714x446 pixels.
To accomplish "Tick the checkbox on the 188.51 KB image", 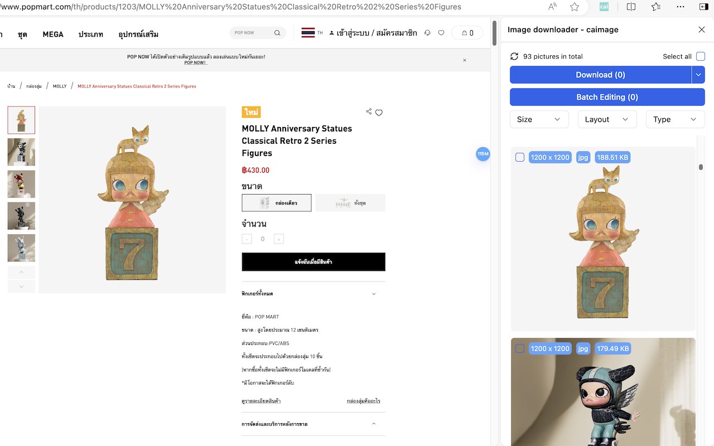I will coord(520,157).
